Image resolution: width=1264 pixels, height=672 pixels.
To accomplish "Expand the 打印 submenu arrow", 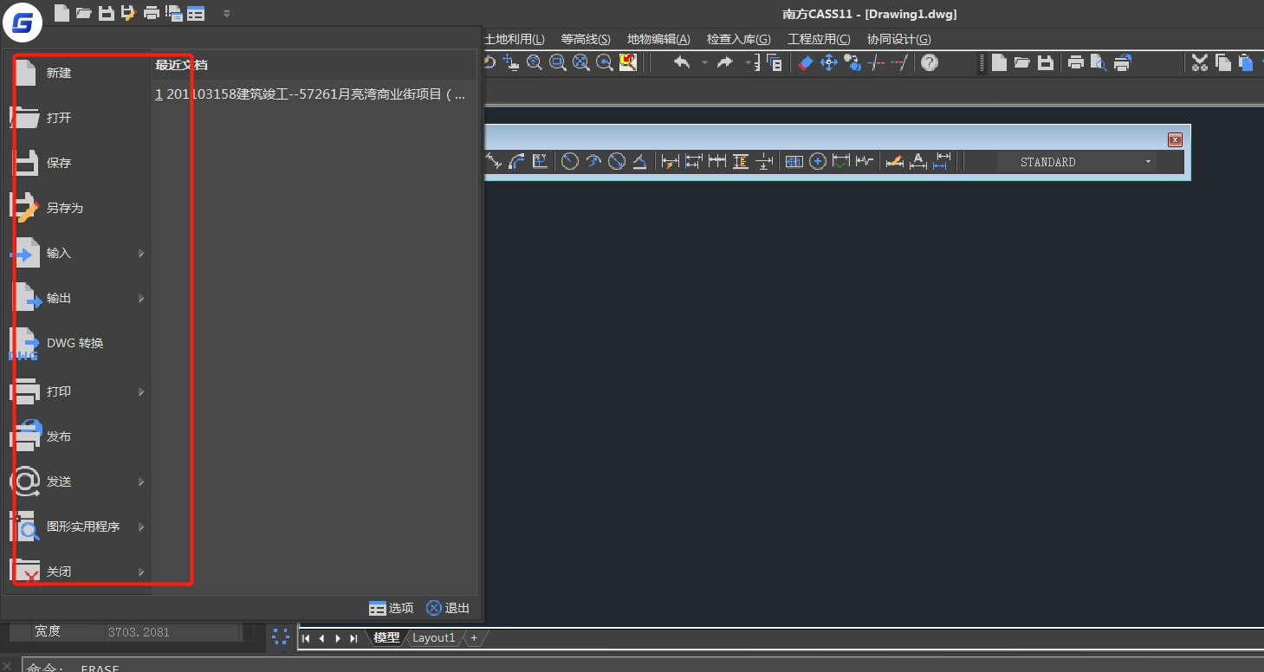I will coord(141,392).
